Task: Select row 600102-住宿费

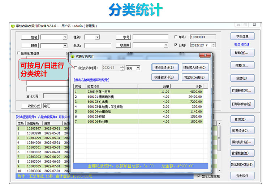Action: point(139,102)
